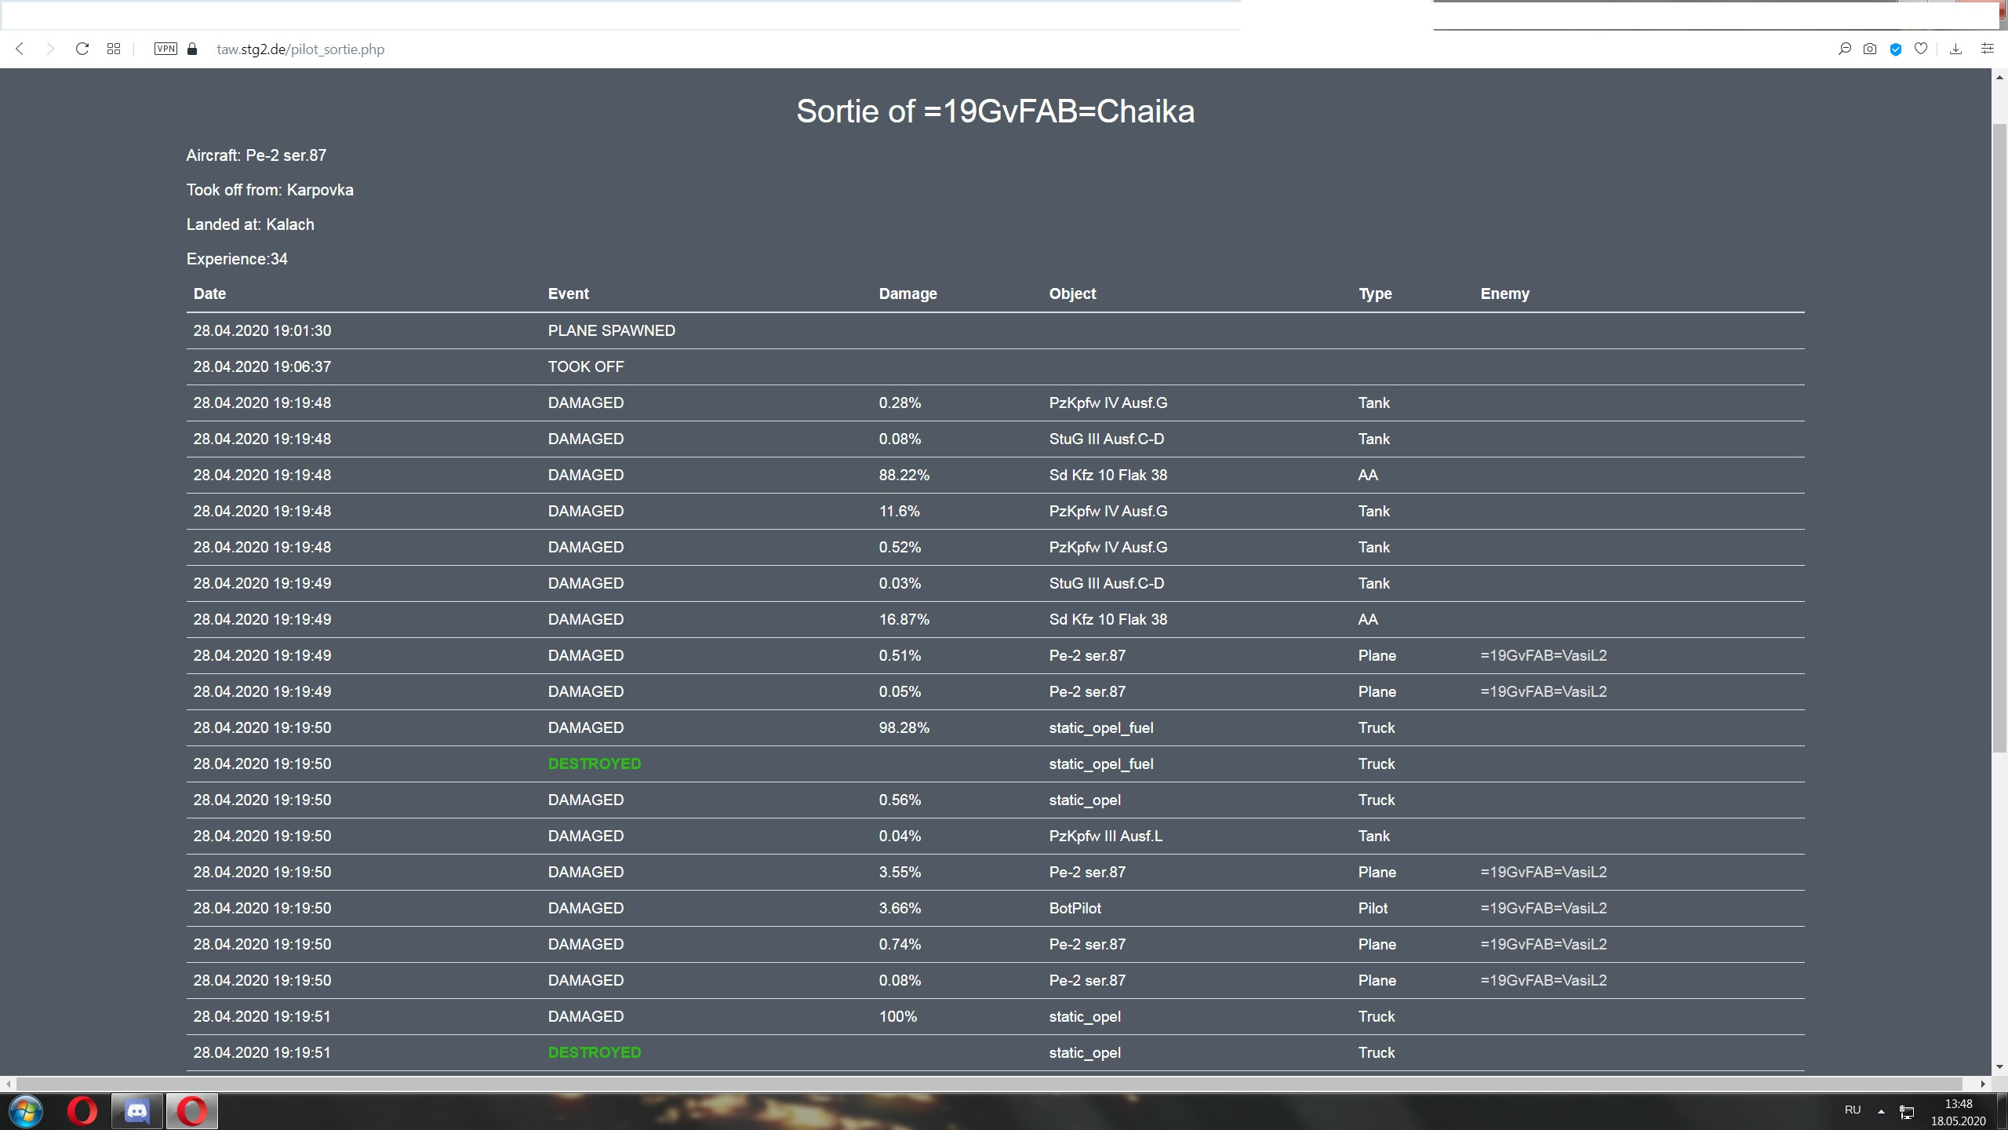Reload the pilot sortie page
This screenshot has width=2008, height=1130.
coord(82,49)
